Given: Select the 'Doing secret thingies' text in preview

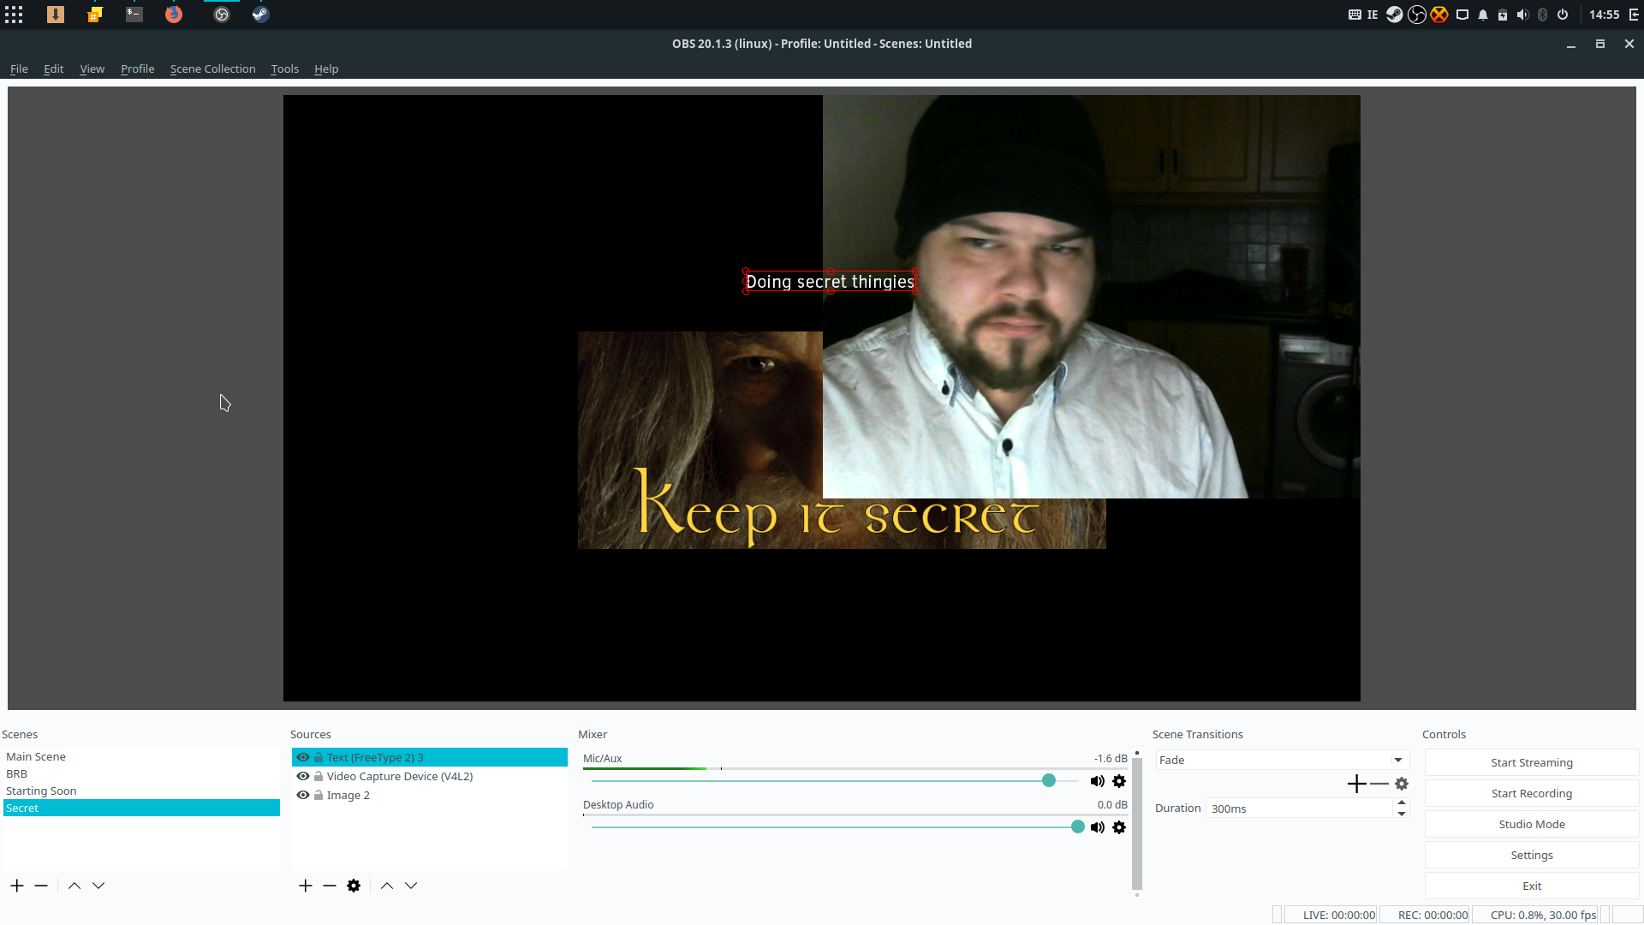Looking at the screenshot, I should point(830,282).
